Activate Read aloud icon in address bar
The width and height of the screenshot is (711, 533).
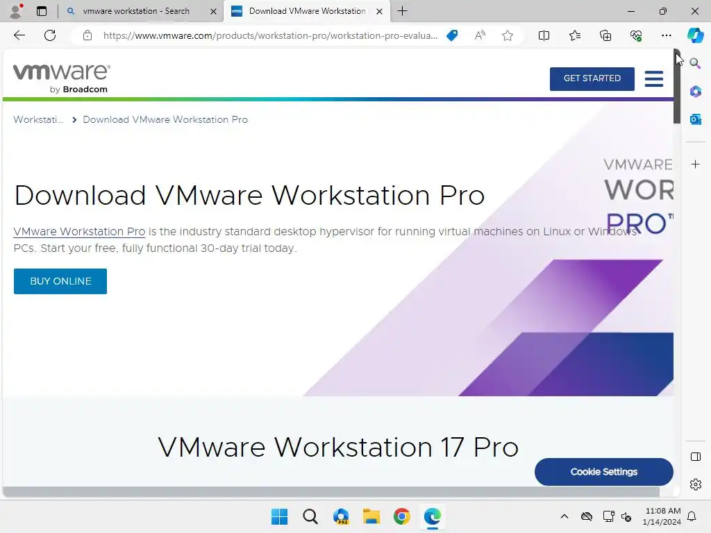tap(480, 35)
